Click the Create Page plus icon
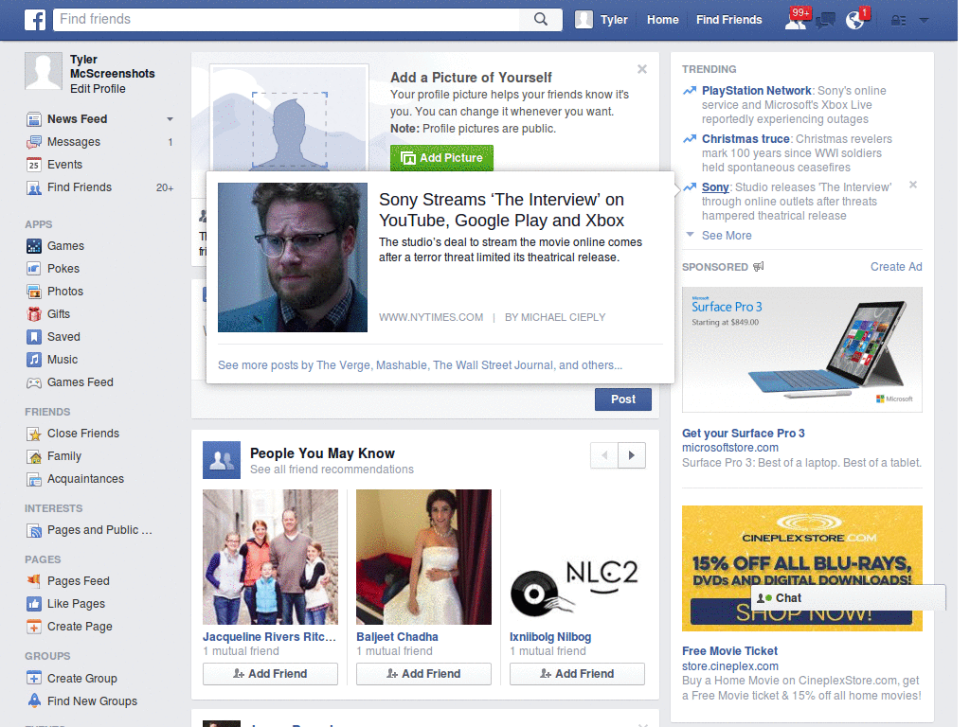Viewport: 970px width, 727px height. point(34,627)
